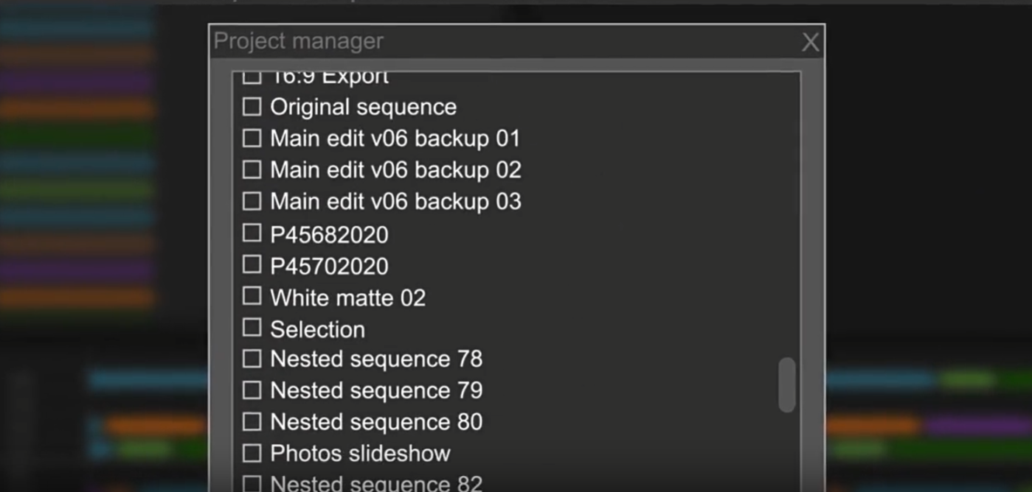Select the 16:9 Export checkbox
Screen dimensions: 1032x492
(x=252, y=76)
